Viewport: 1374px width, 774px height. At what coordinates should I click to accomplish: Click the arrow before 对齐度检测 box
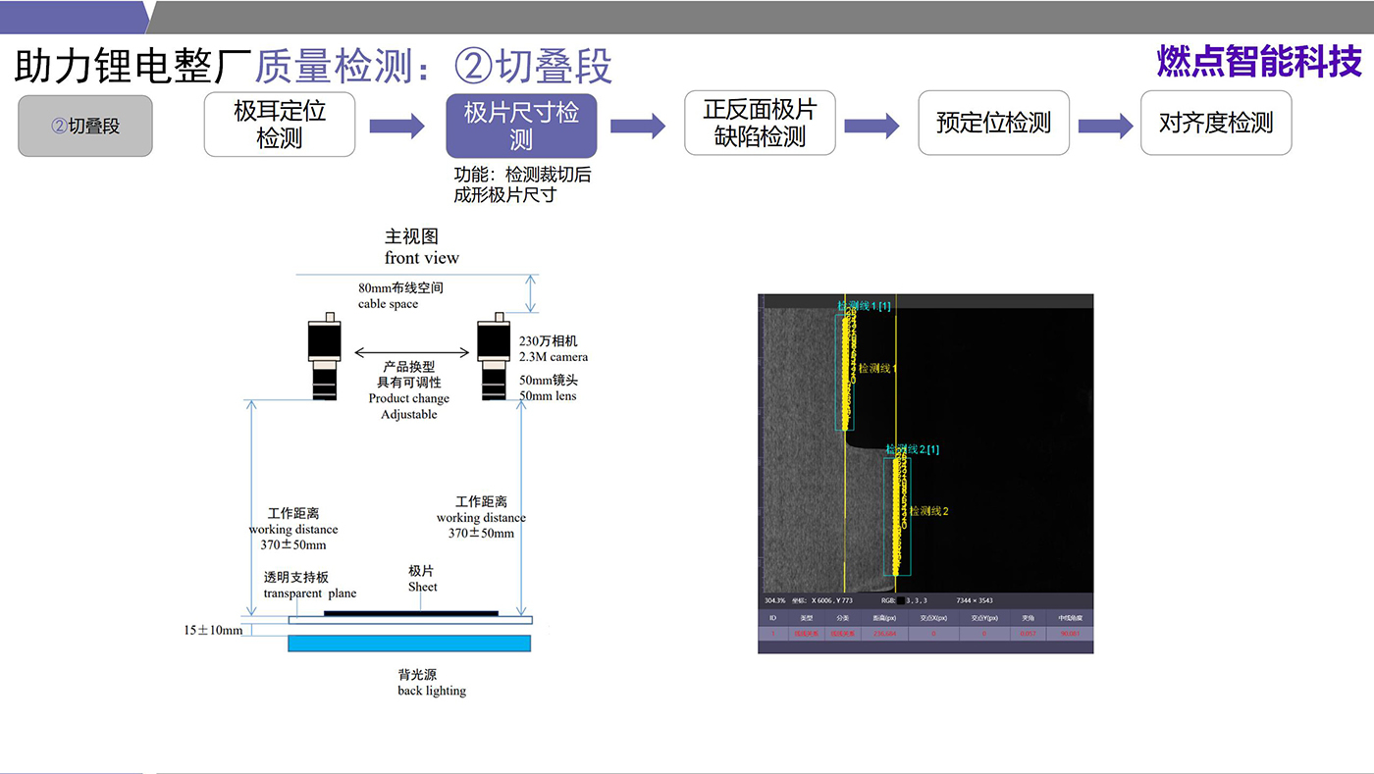(1105, 126)
